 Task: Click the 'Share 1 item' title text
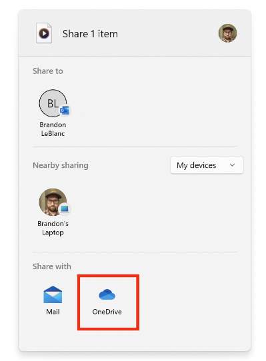(90, 34)
